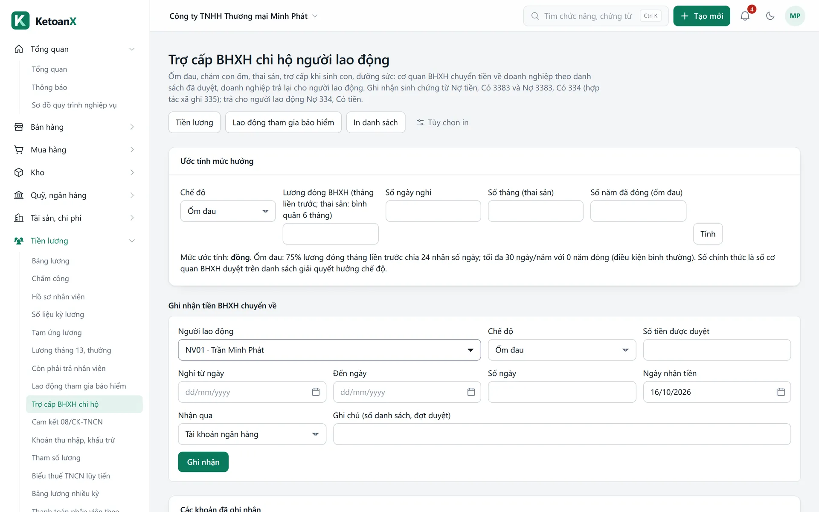Click the KetoanX logo icon

coord(20,20)
